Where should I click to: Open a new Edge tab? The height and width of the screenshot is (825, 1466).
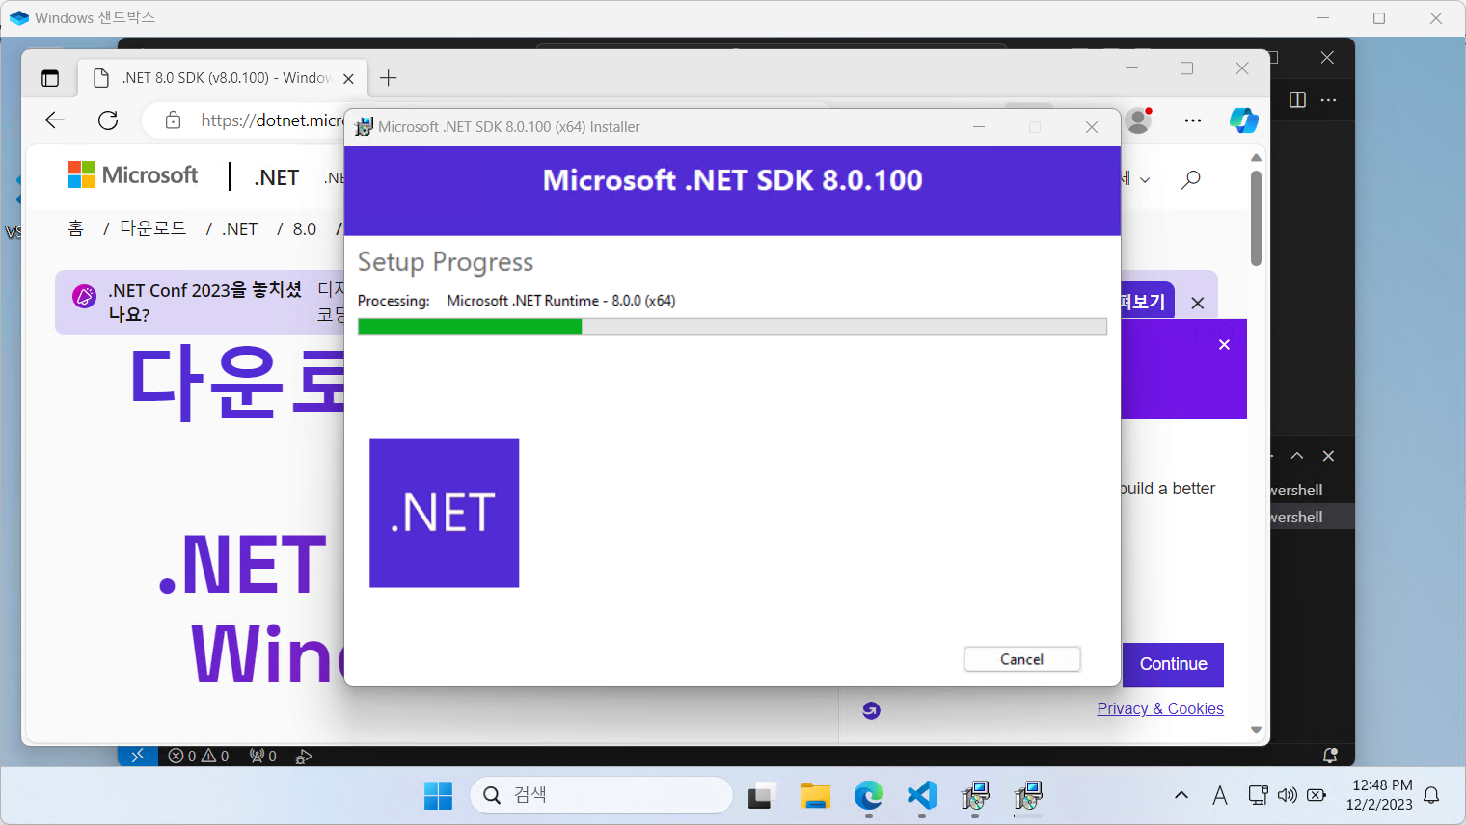[x=389, y=78]
